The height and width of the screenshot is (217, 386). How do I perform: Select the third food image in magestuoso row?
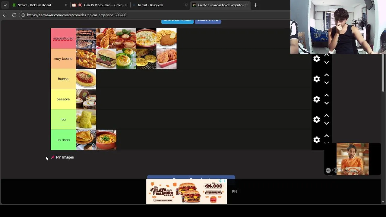pos(126,38)
